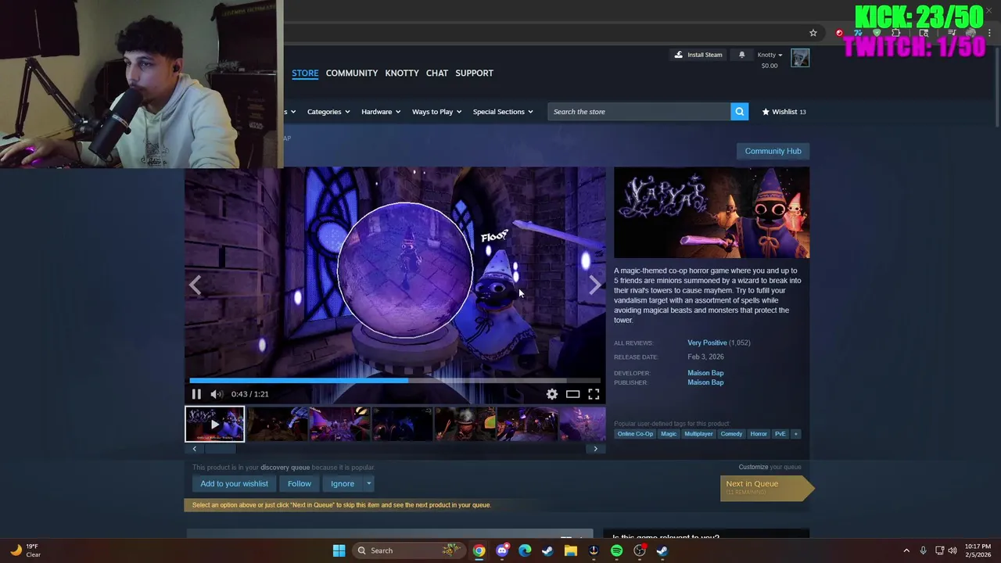Viewport: 1001px width, 563px height.
Task: Open the SUPPORT menu item
Action: tap(475, 73)
